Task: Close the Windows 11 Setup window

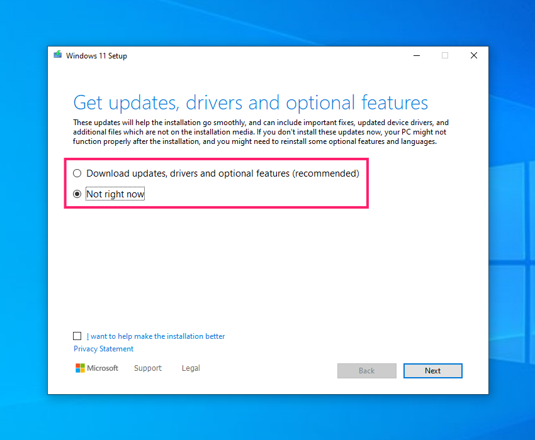Action: pyautogui.click(x=474, y=55)
